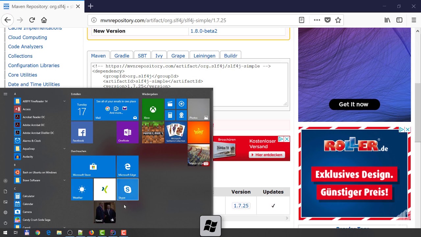Viewport: 421px width, 237px height.
Task: Open the Facebook tile
Action: [82, 132]
